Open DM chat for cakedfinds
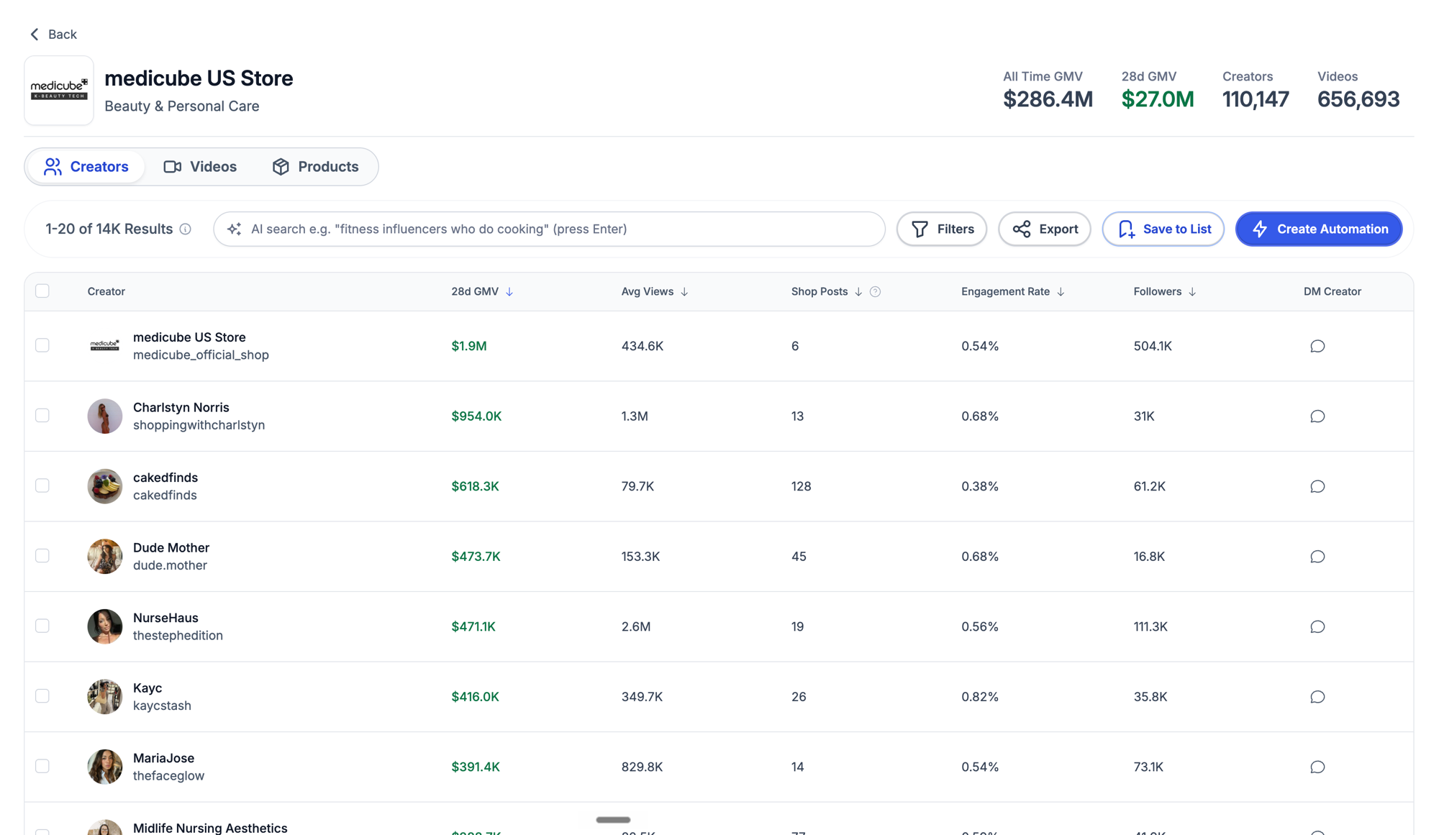Screen dimensions: 1439x835 1317,486
